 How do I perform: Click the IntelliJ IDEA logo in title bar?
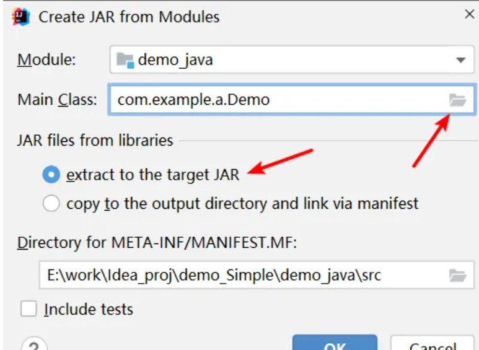pos(21,17)
